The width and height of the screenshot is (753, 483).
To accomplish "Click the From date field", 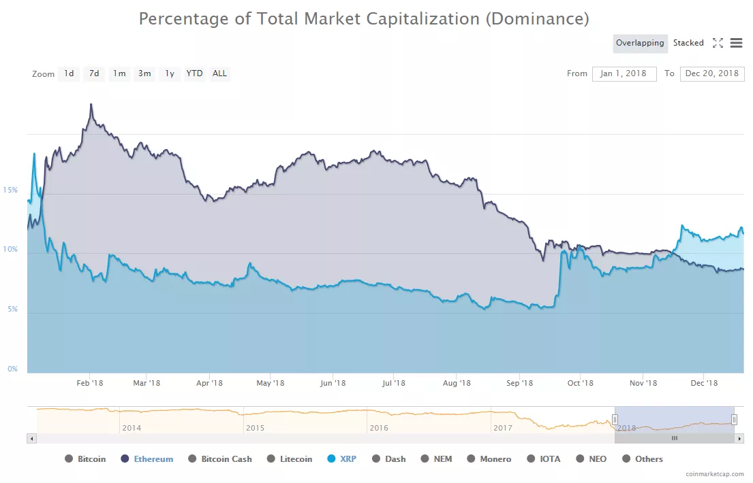I will pyautogui.click(x=624, y=73).
